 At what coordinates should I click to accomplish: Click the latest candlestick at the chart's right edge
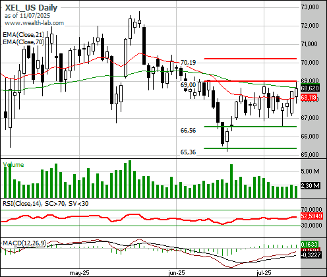[x=297, y=92]
